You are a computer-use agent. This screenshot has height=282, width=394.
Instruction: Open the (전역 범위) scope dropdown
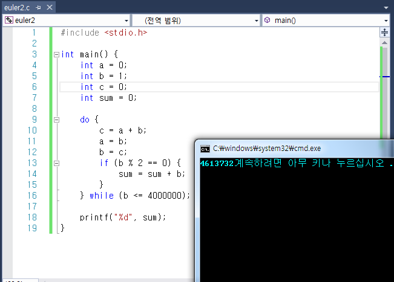click(x=256, y=21)
